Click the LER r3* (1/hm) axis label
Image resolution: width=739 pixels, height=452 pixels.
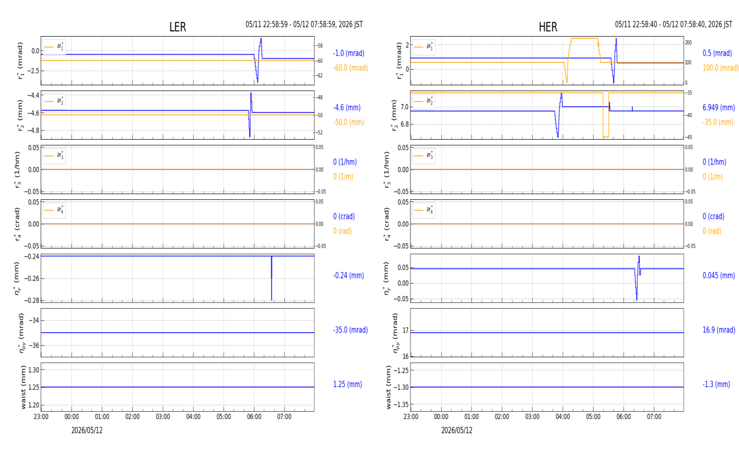[x=17, y=169]
